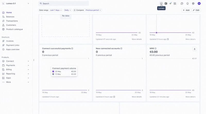
Task: Click the search magnifier icon
Action: click(41, 4)
